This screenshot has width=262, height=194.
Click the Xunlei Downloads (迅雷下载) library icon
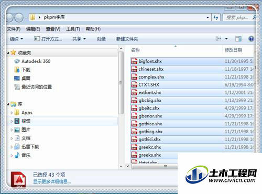pyautogui.click(x=17, y=147)
